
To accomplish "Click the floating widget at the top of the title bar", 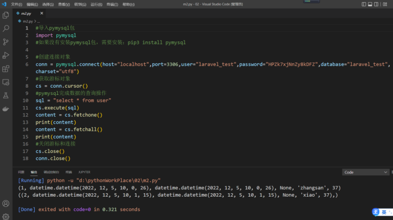I will coord(311,1).
